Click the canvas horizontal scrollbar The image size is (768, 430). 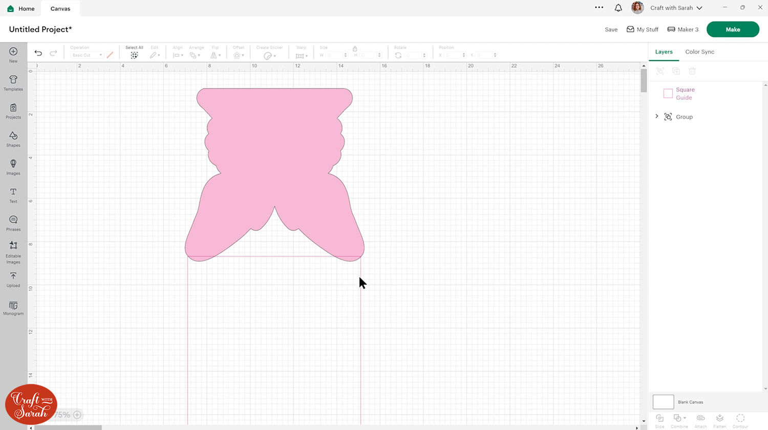point(68,427)
